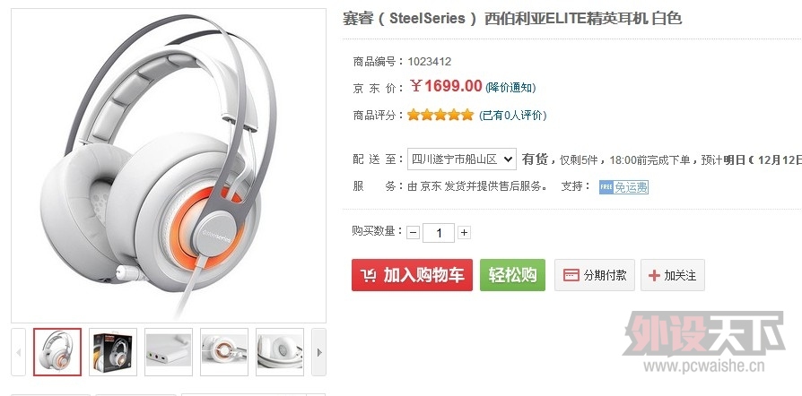The image size is (802, 396).
Task: Increase purchase quantity with the plus button
Action: 464,233
